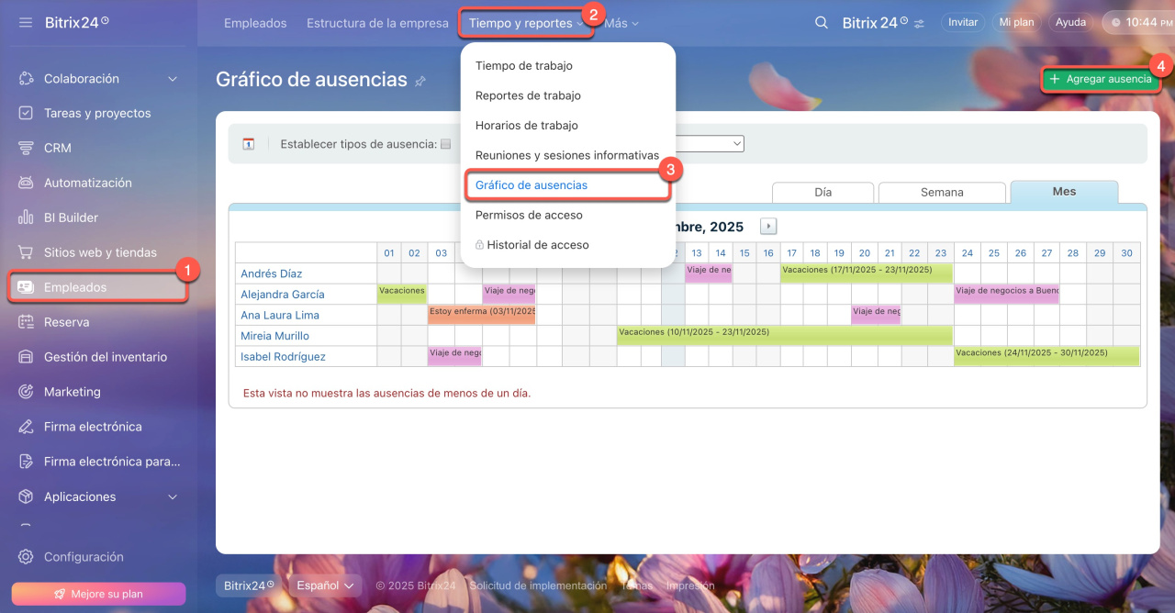Click the calendar icon in filter bar
Image resolution: width=1175 pixels, height=613 pixels.
tap(248, 144)
